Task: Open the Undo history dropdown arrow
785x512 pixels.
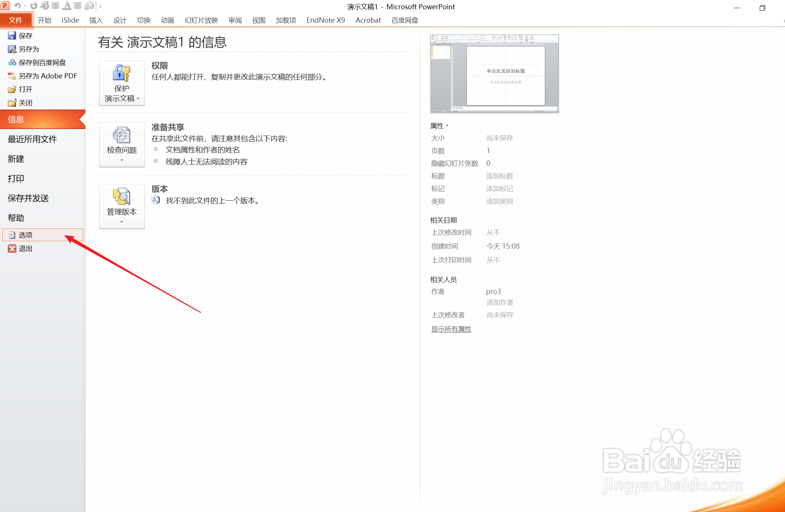Action: click(25, 6)
